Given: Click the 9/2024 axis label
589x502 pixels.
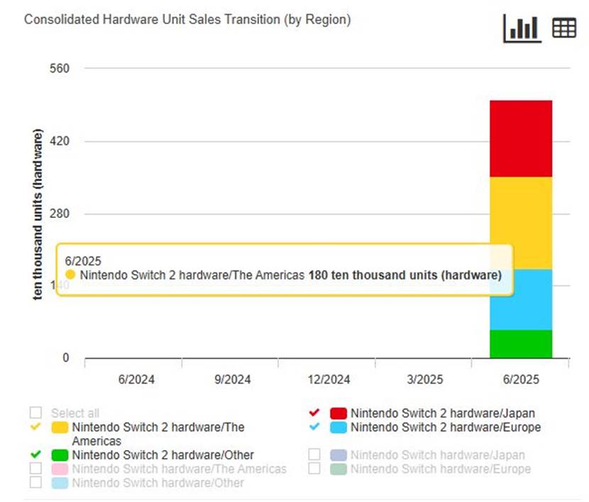Looking at the screenshot, I should 233,379.
